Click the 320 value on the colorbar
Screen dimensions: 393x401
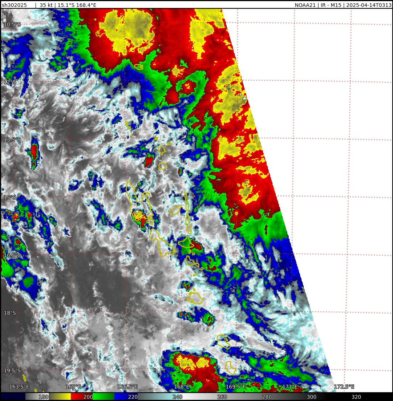click(356, 397)
